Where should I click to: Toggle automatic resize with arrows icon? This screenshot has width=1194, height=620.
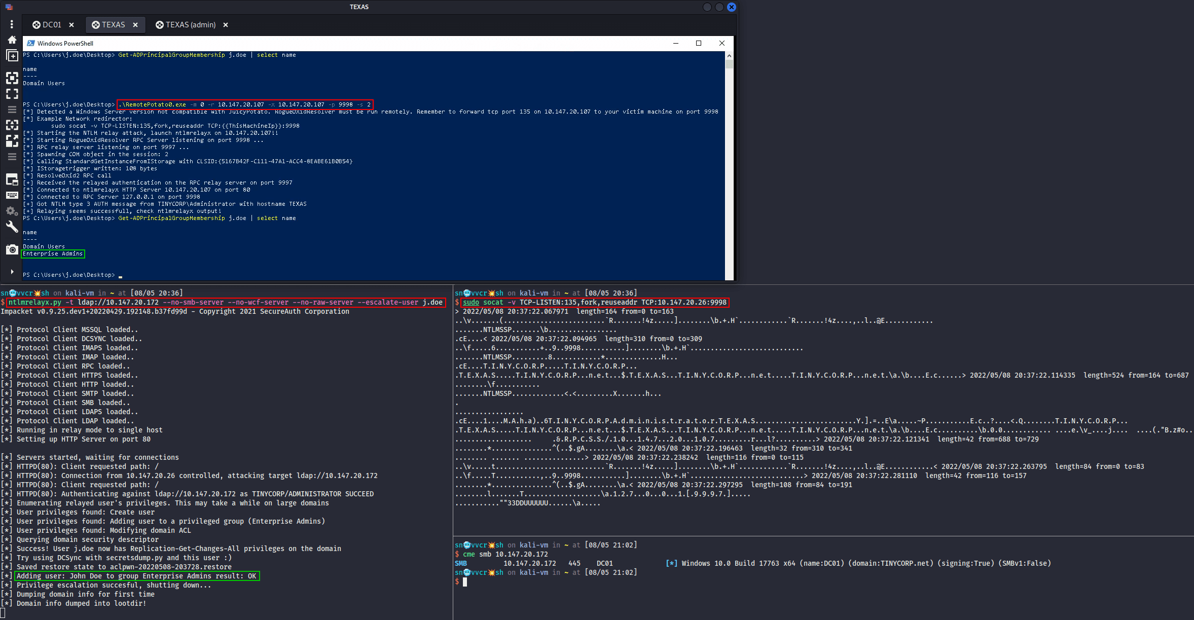point(12,125)
